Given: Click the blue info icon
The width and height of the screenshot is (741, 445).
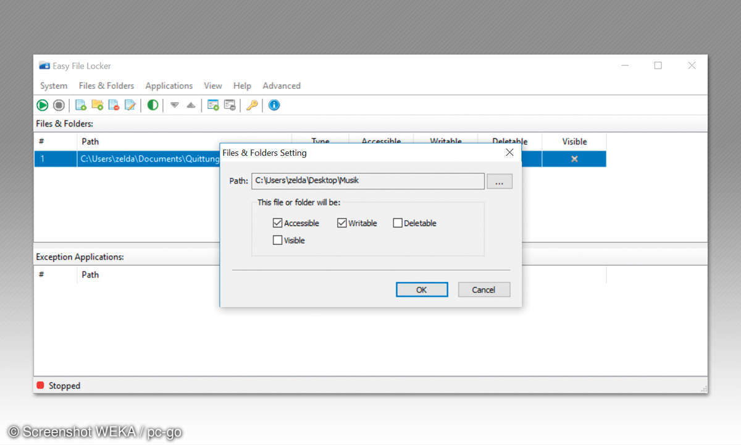Looking at the screenshot, I should (x=274, y=105).
